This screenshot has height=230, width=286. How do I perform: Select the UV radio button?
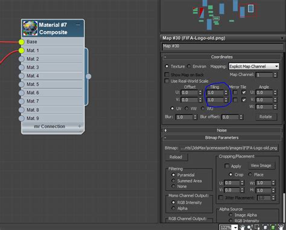(x=172, y=108)
